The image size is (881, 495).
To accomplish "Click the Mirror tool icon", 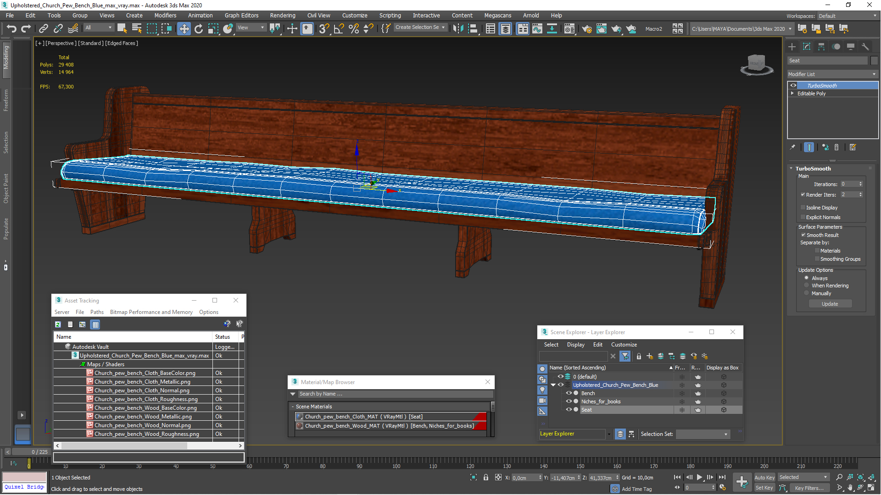I will tap(457, 28).
